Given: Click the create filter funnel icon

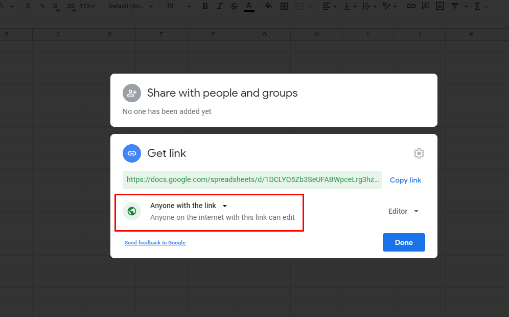Looking at the screenshot, I should (455, 6).
